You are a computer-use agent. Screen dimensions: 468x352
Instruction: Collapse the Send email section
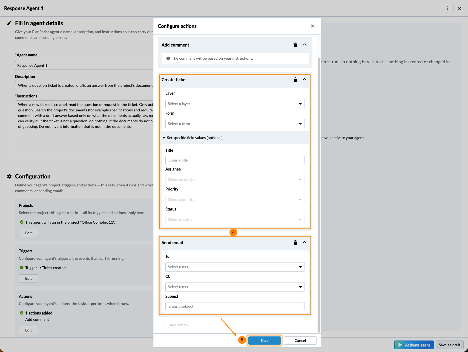pyautogui.click(x=305, y=243)
